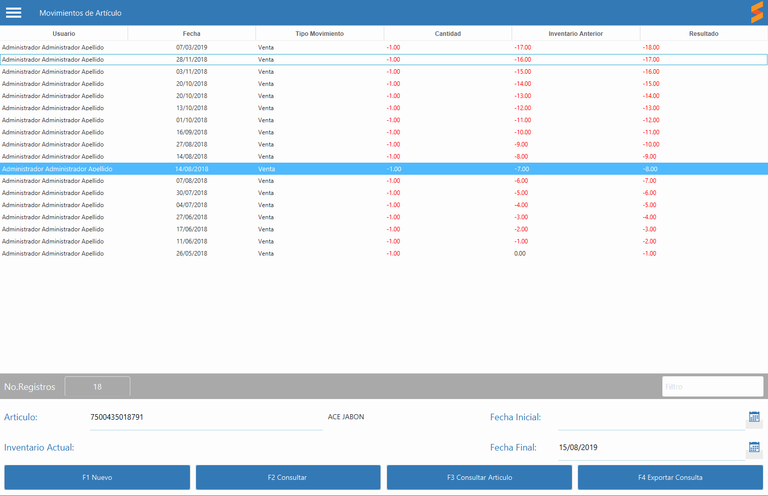Image resolution: width=768 pixels, height=496 pixels.
Task: Sort by the Inventario Anterior column header
Action: click(575, 34)
